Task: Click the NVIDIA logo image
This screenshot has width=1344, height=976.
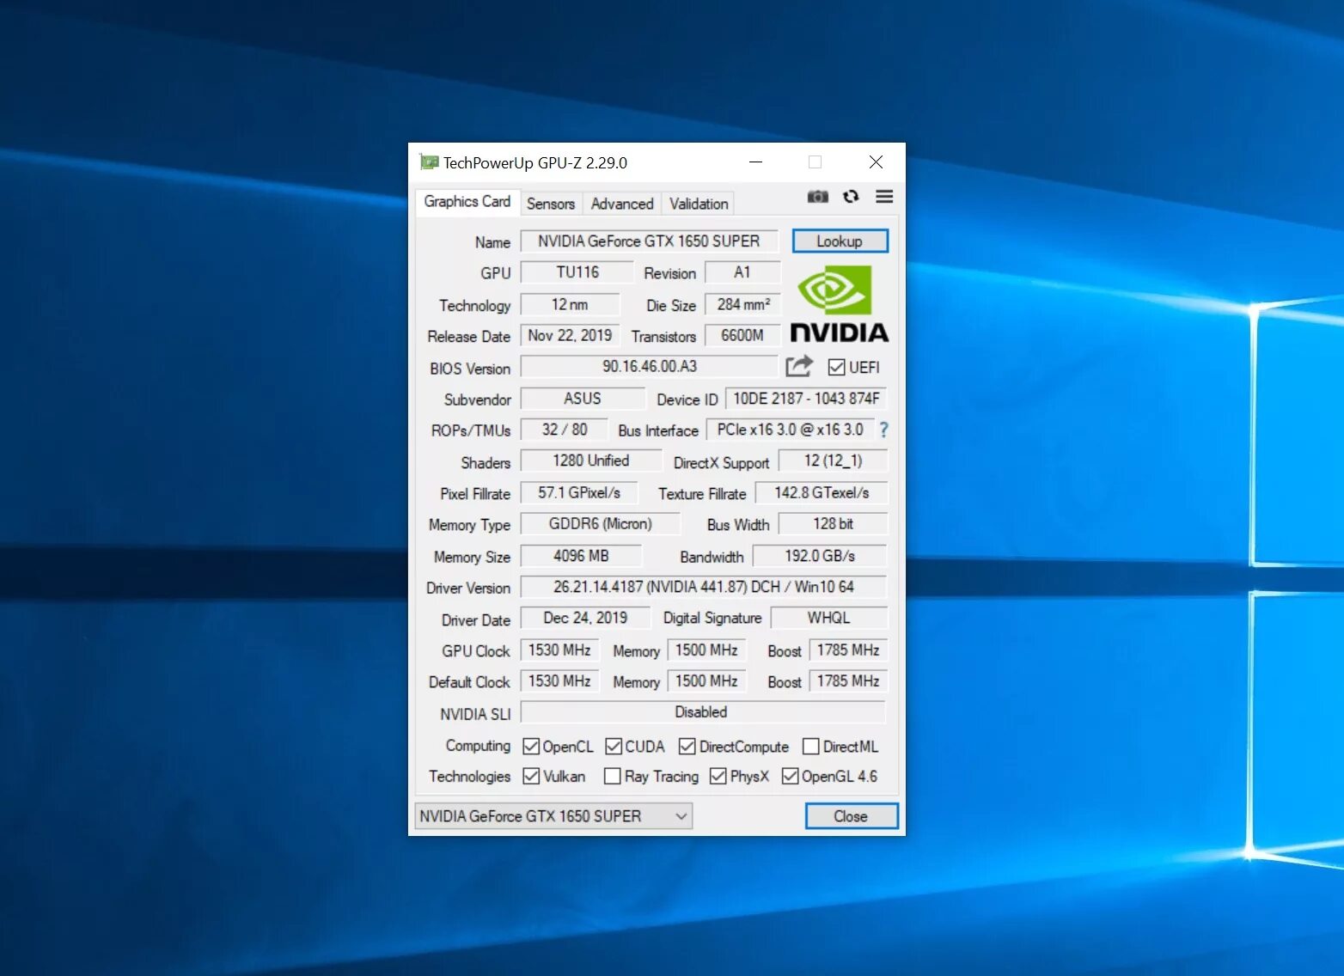Action: pyautogui.click(x=839, y=303)
